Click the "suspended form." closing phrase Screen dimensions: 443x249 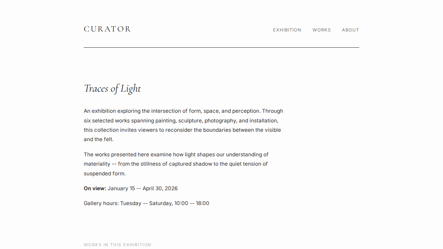[x=105, y=174]
